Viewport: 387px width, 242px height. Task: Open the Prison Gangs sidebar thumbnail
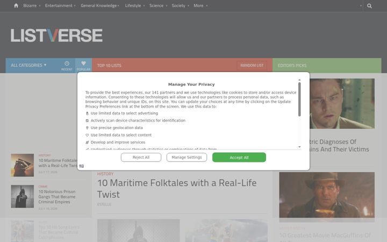22,196
